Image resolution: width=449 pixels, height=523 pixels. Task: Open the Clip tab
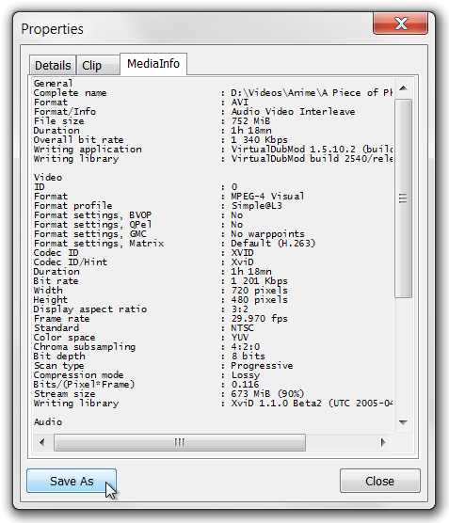pos(98,65)
